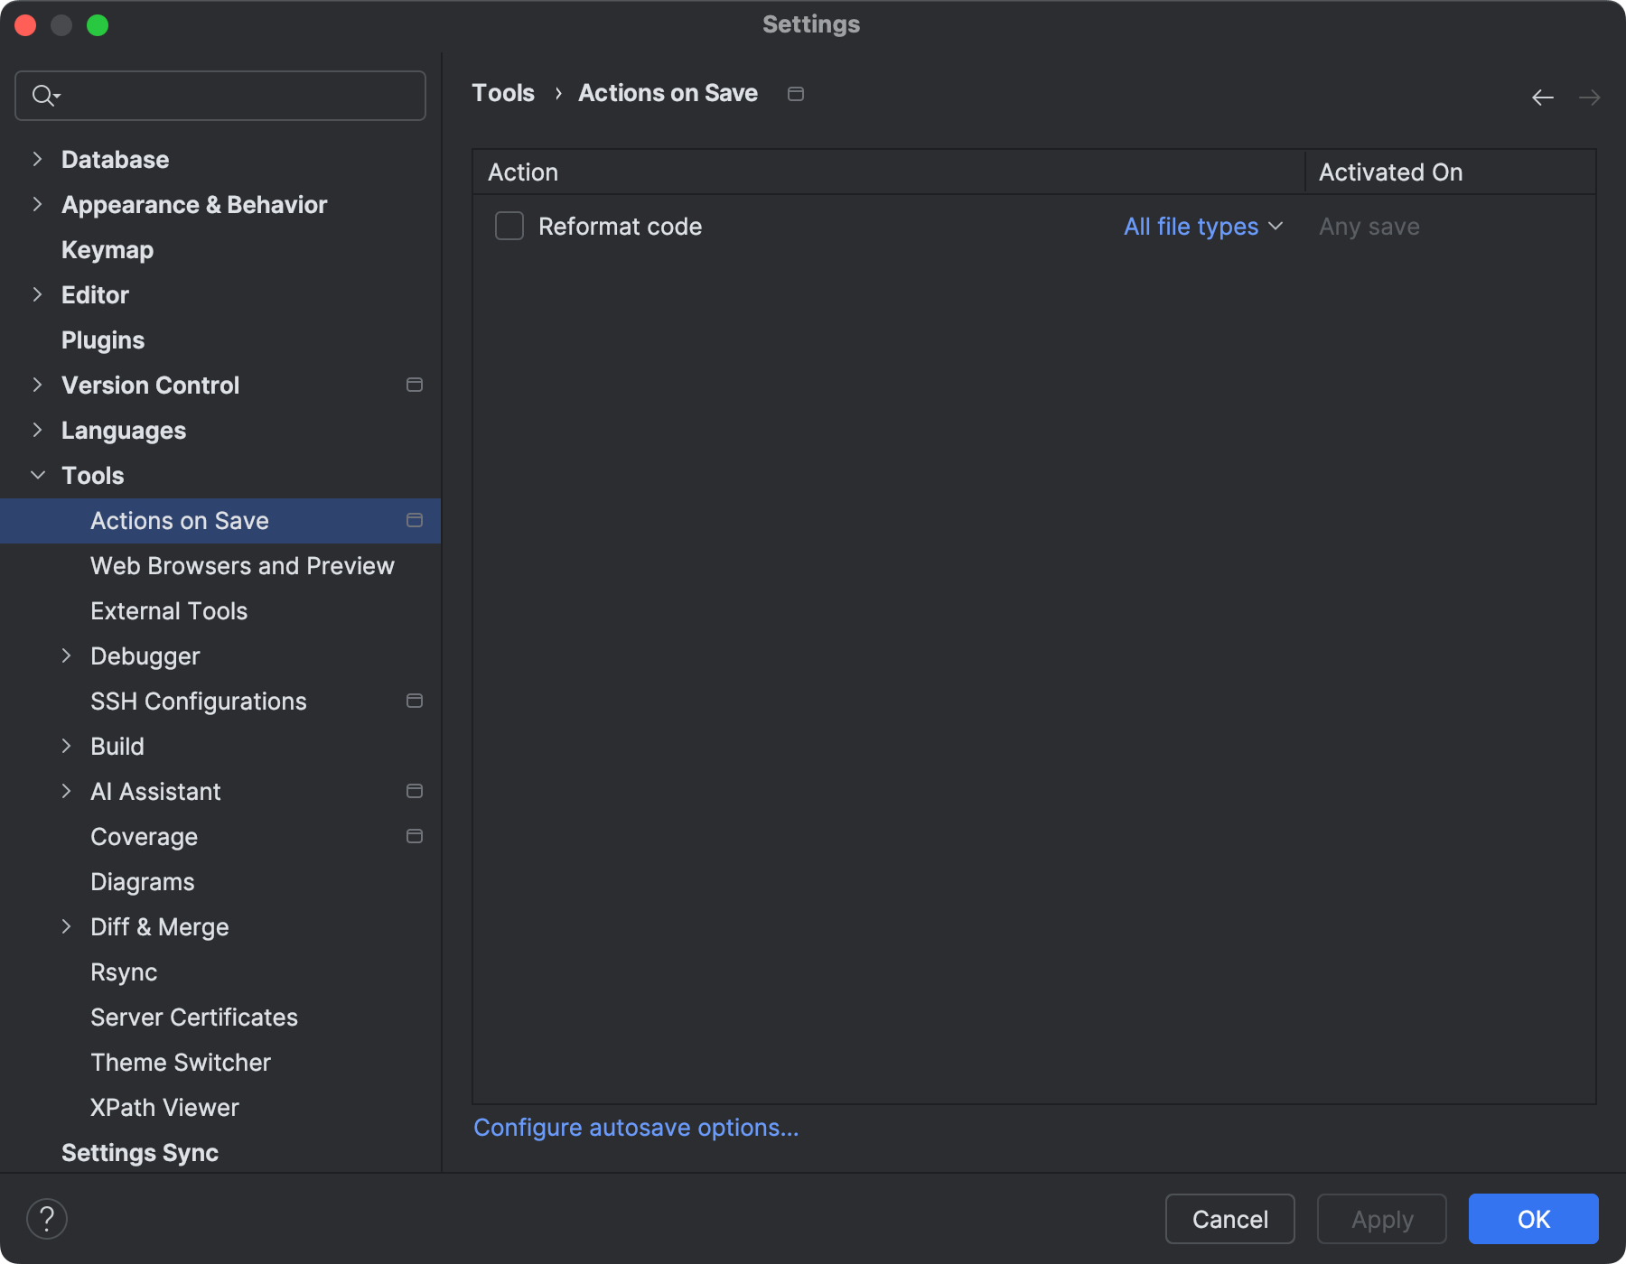Image resolution: width=1626 pixels, height=1264 pixels.
Task: Click the Tools breadcrumb
Action: point(503,93)
